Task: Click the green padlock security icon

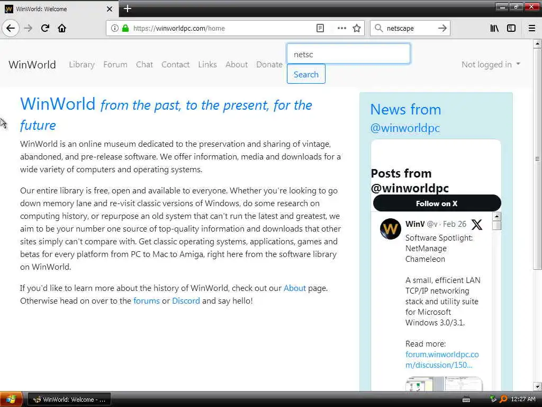Action: [125, 28]
